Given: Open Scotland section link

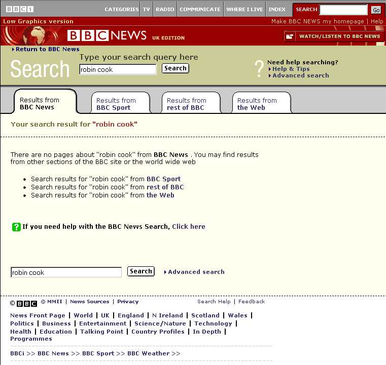Looking at the screenshot, I should point(205,315).
